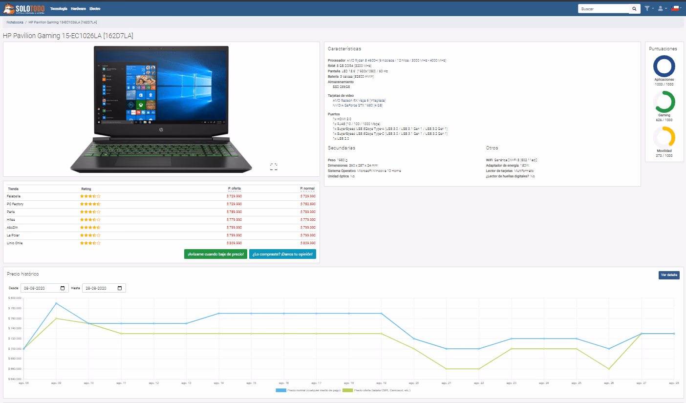
Task: Open the Chile flag country dropdown
Action: click(676, 9)
